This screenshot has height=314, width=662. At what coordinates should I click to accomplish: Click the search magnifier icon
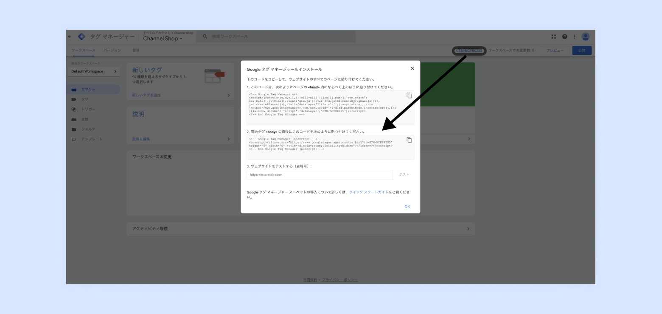click(x=205, y=36)
